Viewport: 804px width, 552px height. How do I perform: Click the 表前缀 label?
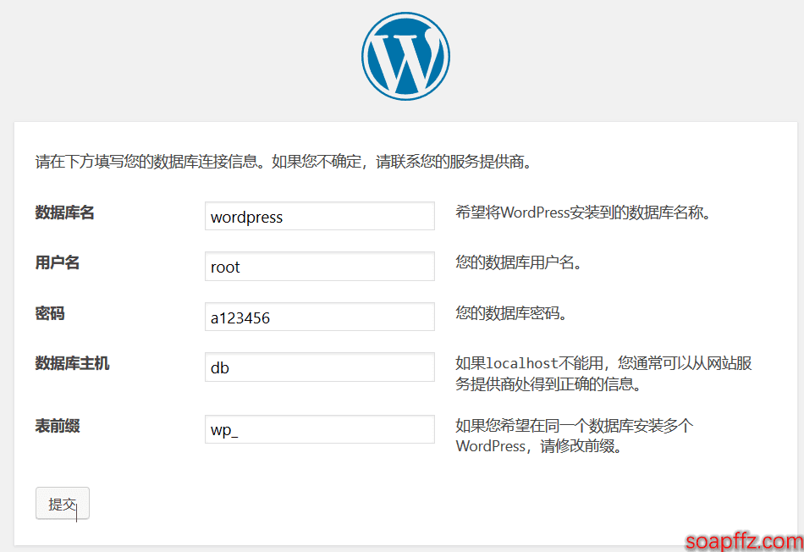(57, 426)
